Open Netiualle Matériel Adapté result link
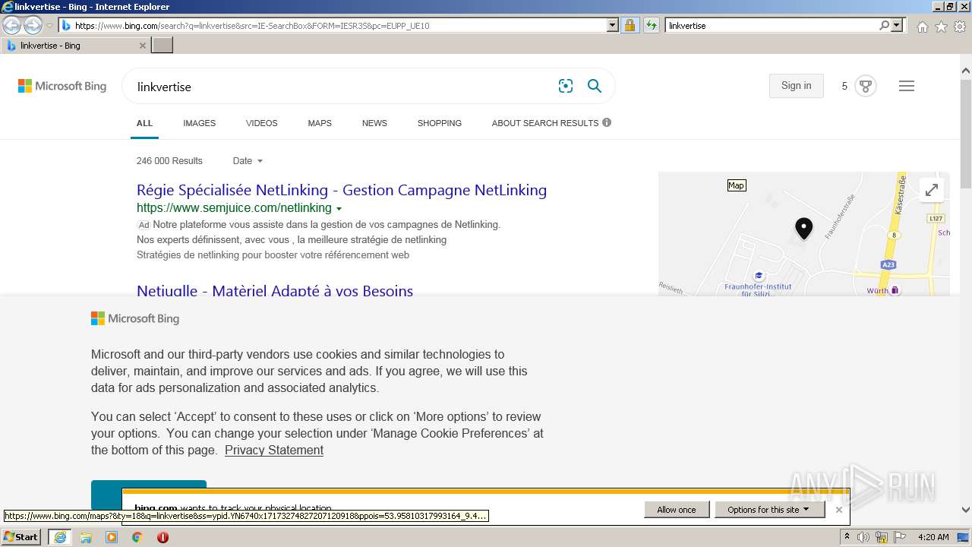This screenshot has height=547, width=972. [275, 290]
